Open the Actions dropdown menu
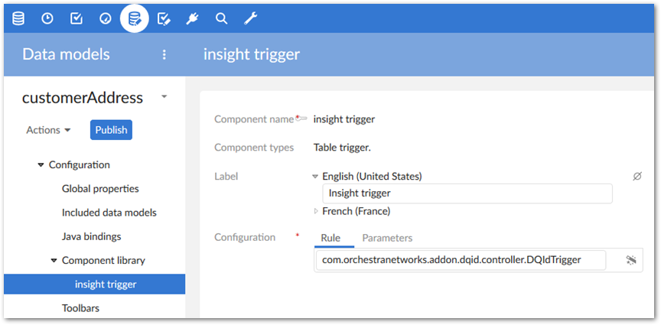 pos(49,130)
